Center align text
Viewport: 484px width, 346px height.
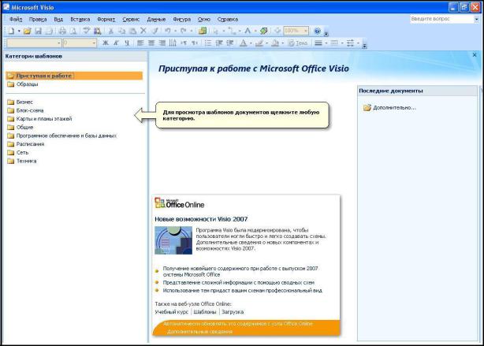pos(151,43)
